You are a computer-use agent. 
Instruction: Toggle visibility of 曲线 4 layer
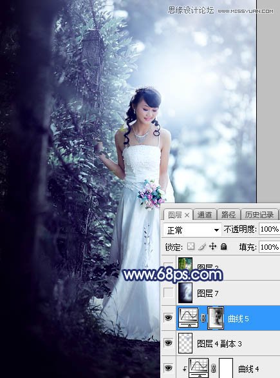(x=168, y=368)
